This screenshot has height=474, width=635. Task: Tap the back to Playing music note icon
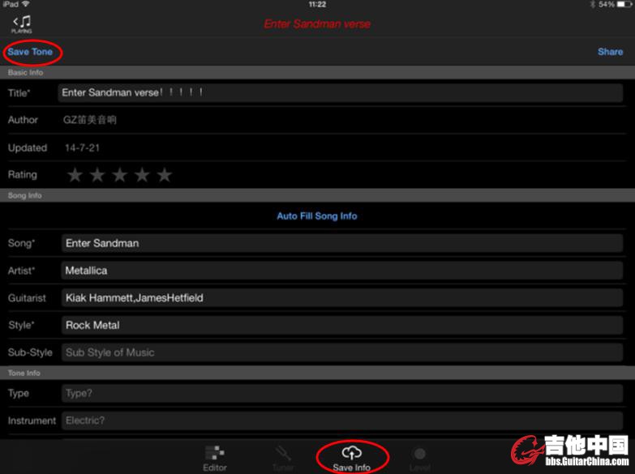coord(22,23)
